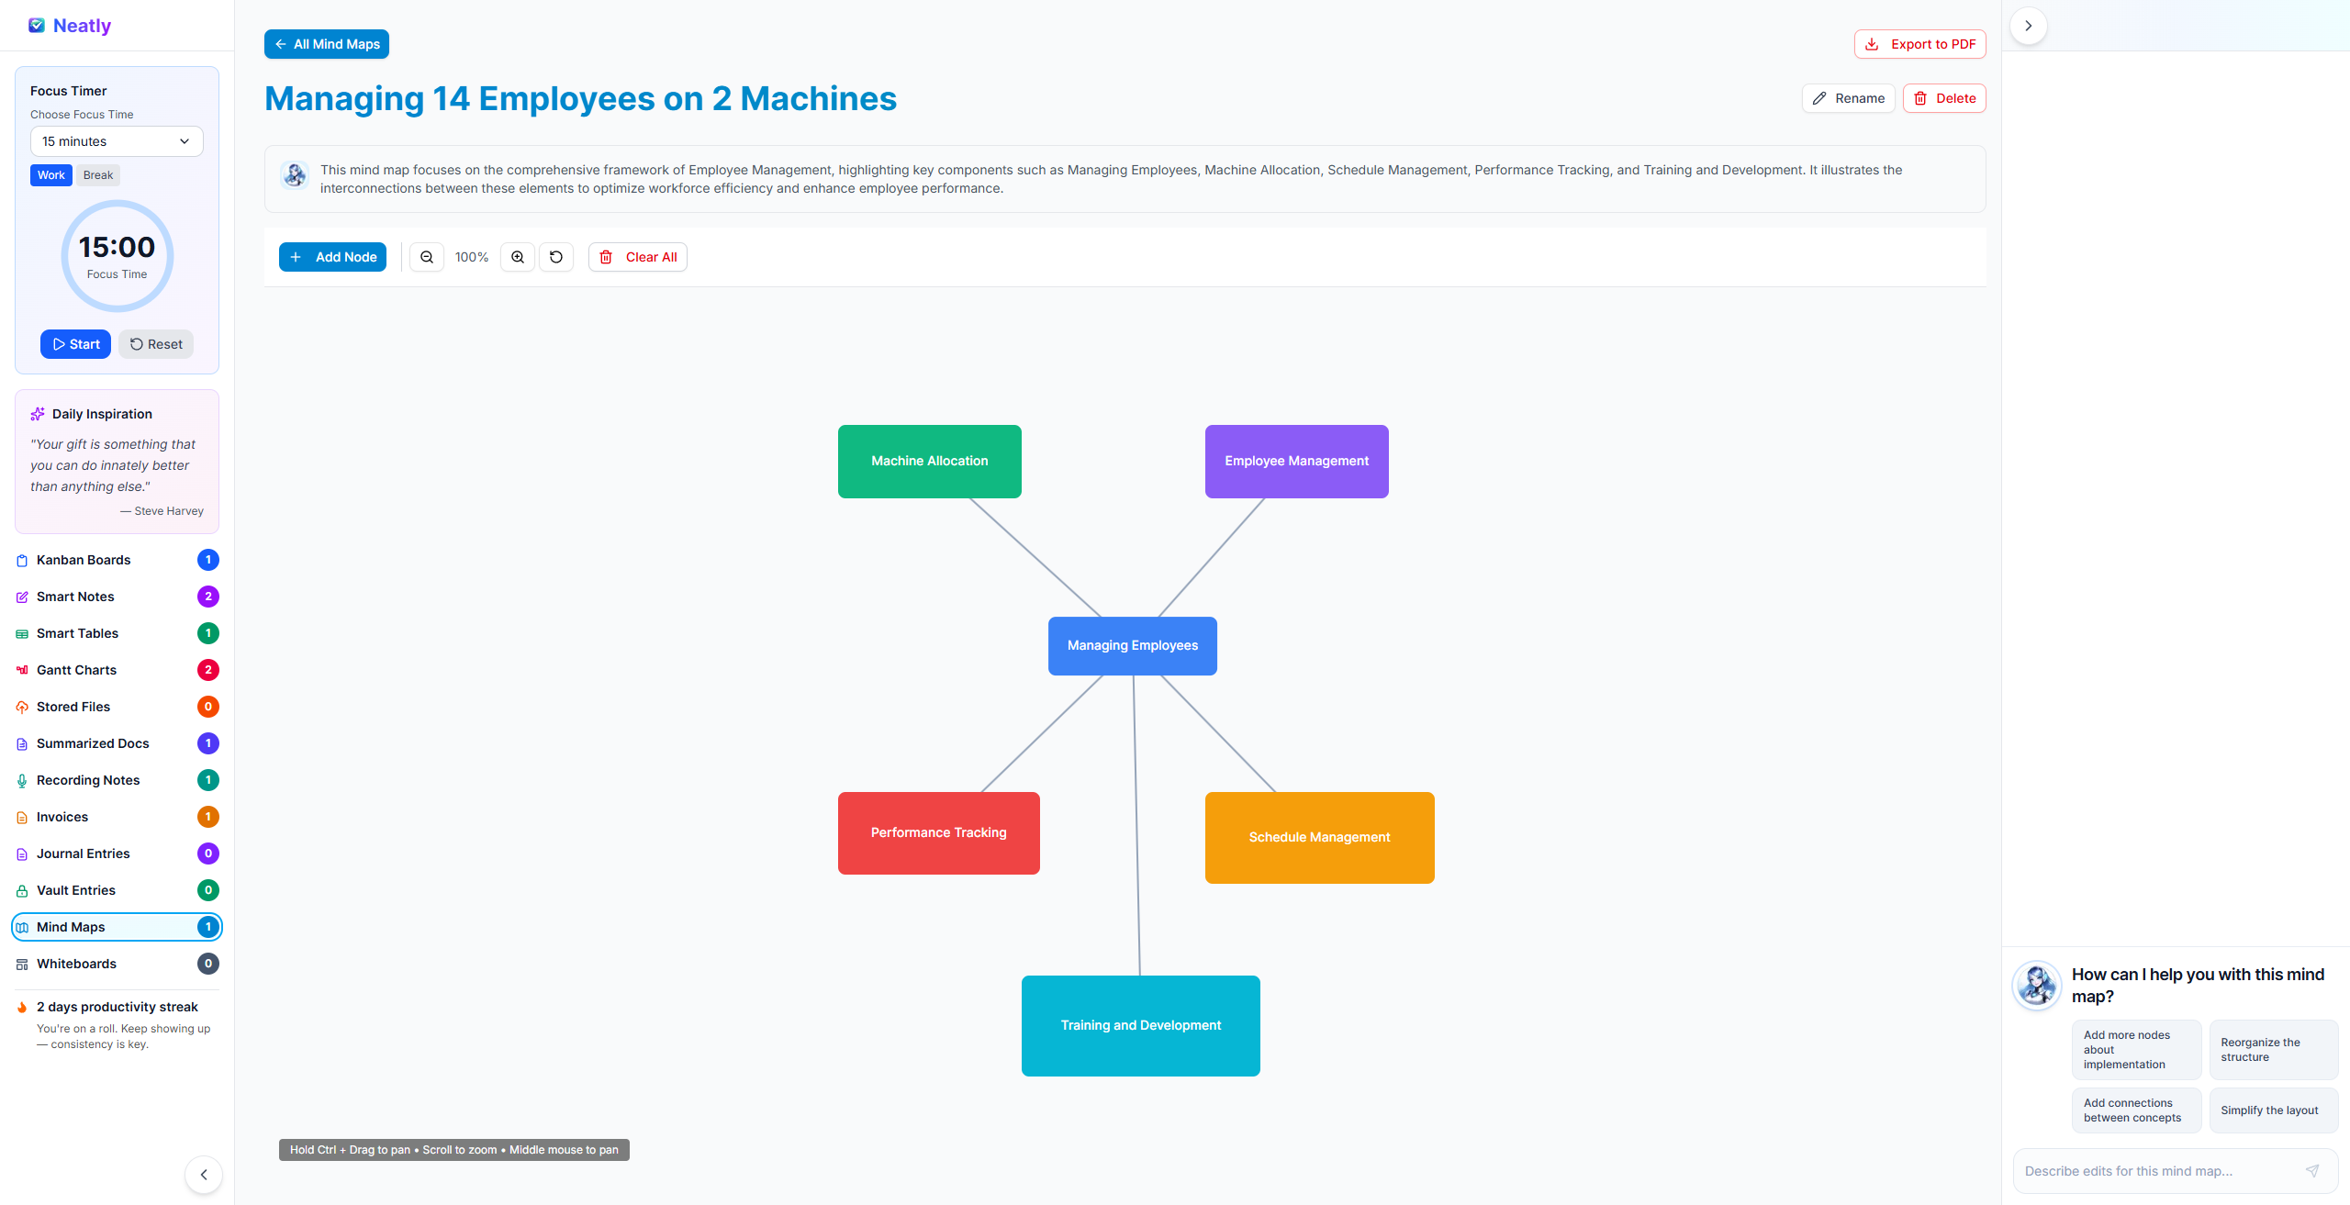
Task: Click the Smart Notes pencil icon
Action: pos(21,597)
